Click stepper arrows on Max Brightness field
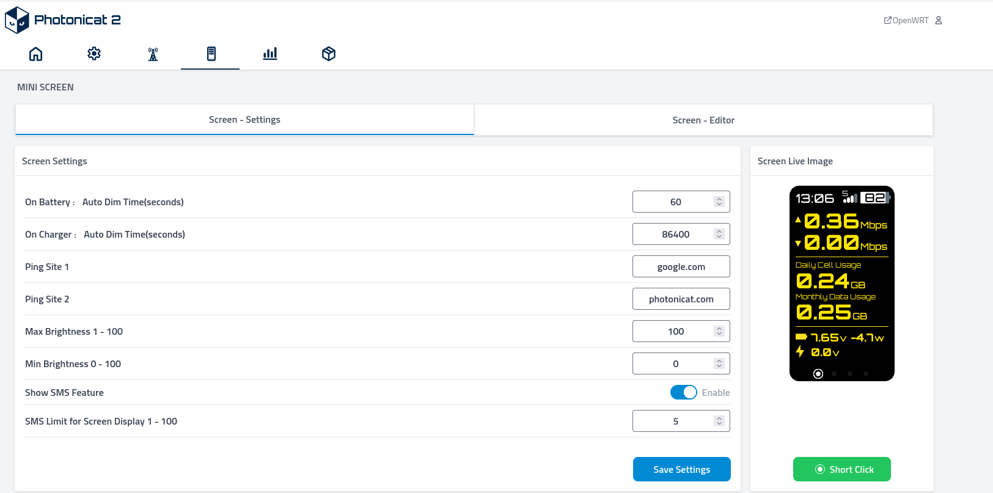993x493 pixels. (x=719, y=331)
